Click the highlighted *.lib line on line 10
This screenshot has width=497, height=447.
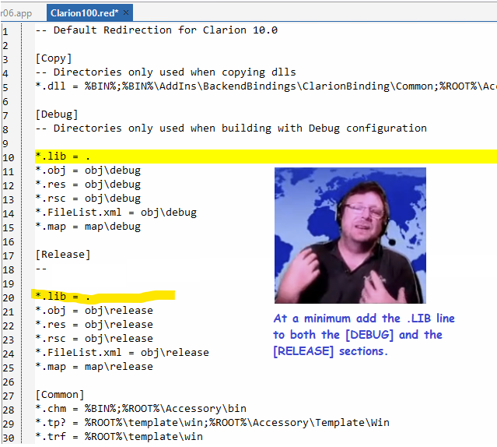coord(62,157)
